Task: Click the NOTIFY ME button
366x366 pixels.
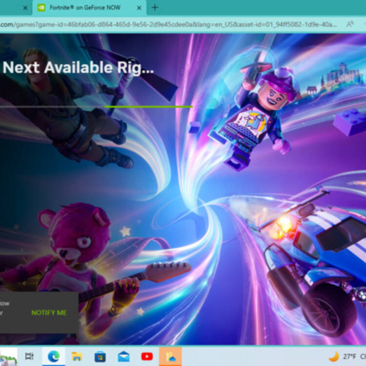Action: click(49, 312)
